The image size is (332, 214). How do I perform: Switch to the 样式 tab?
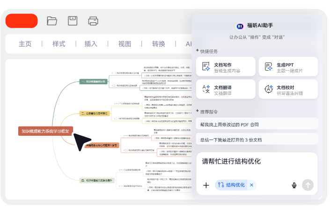coord(59,44)
